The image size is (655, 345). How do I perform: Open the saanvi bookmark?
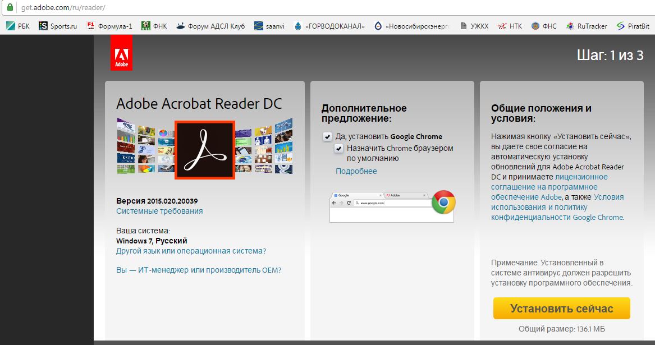click(x=269, y=26)
